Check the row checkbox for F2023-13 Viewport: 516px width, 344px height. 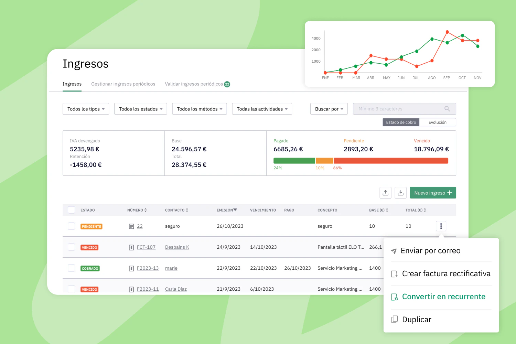pos(71,268)
